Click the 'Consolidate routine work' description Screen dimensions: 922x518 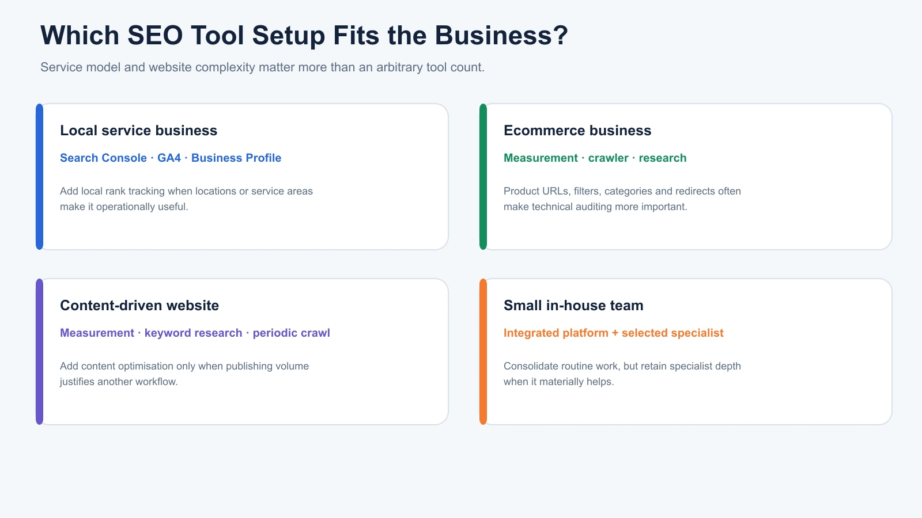[x=622, y=374]
